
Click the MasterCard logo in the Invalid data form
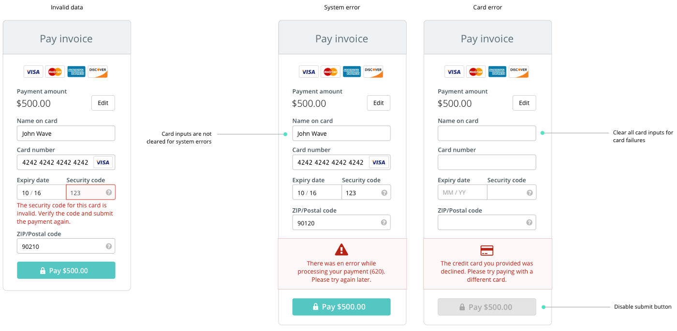tap(55, 71)
